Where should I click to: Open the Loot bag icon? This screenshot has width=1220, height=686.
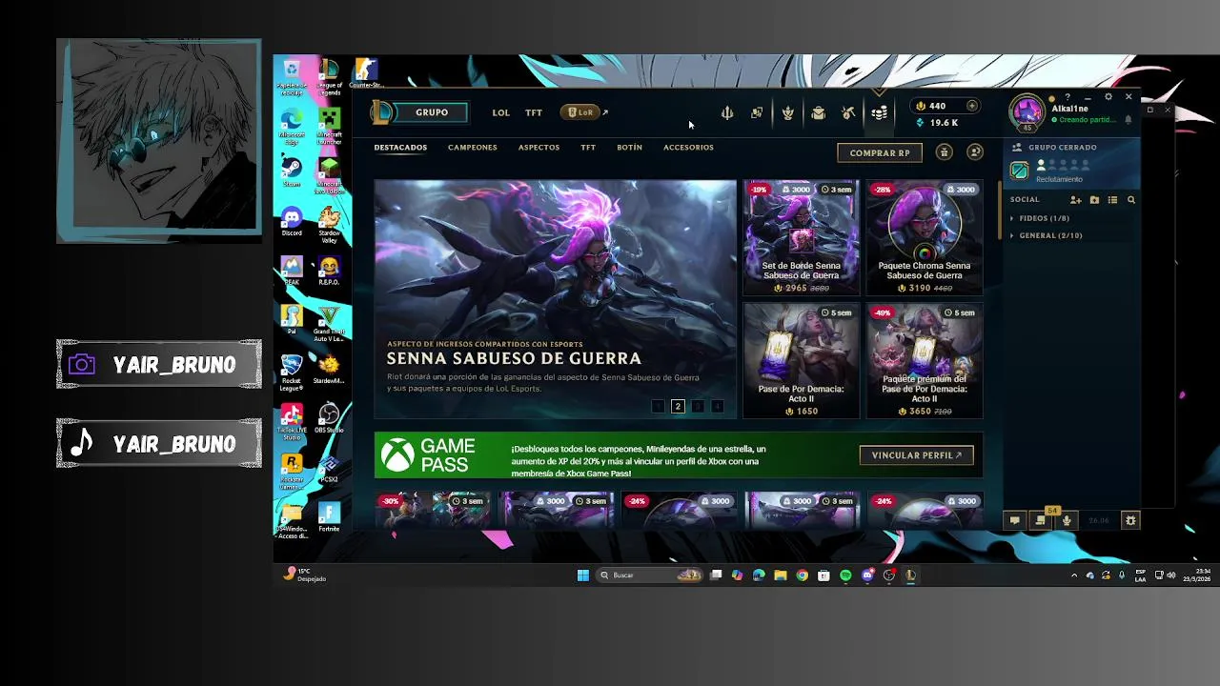(x=818, y=112)
